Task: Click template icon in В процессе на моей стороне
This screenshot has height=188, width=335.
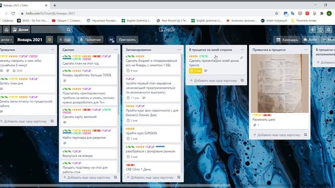Action: tap(242, 80)
